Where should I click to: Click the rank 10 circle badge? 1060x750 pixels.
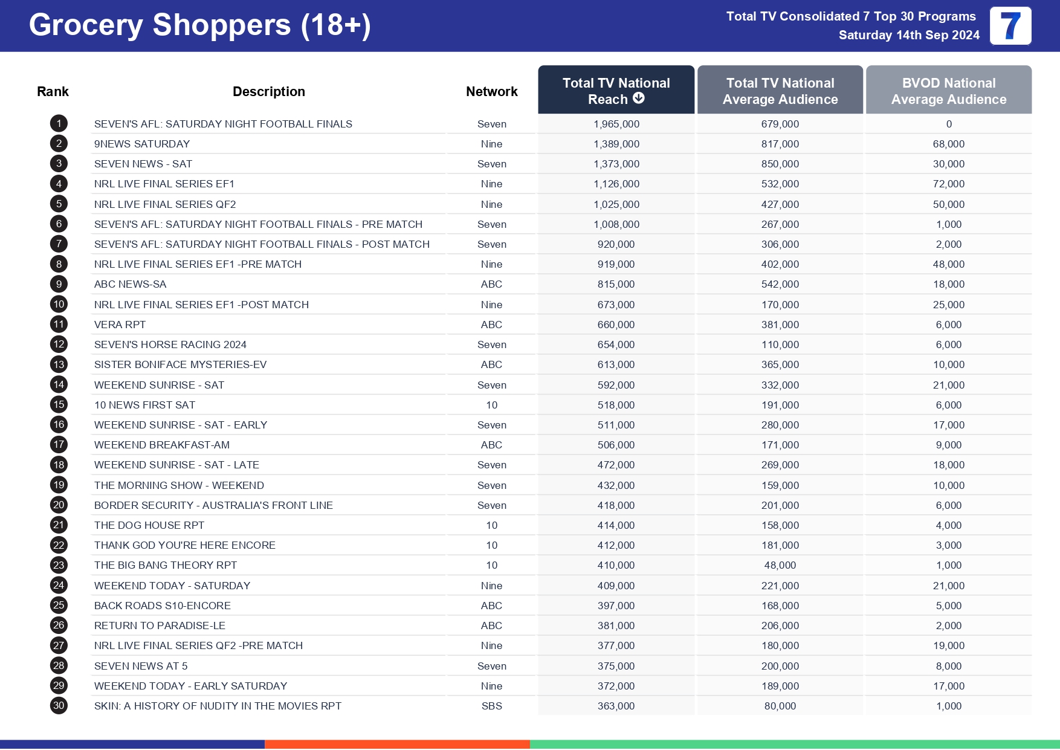59,305
